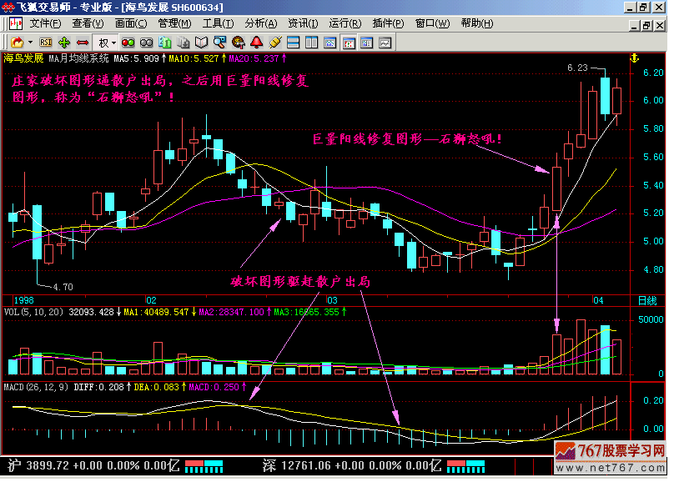Image resolution: width=674 pixels, height=482 pixels.
Task: Click the 海鸟发展 stock name label
Action: tap(24, 59)
